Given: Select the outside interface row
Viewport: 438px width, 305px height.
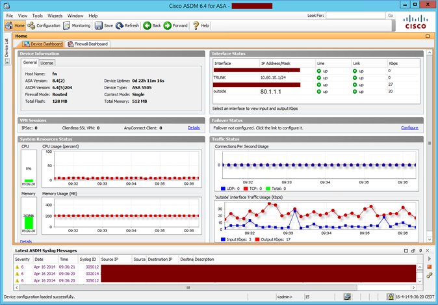Looking at the screenshot, I should 316,92.
